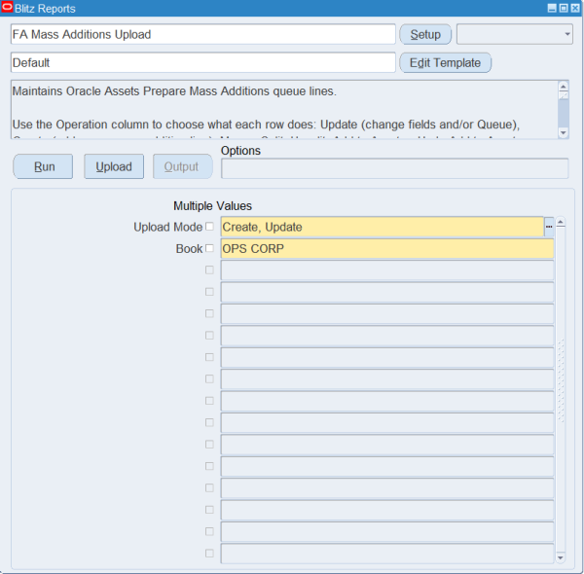Maximize the Blitz Reports window

pyautogui.click(x=564, y=8)
